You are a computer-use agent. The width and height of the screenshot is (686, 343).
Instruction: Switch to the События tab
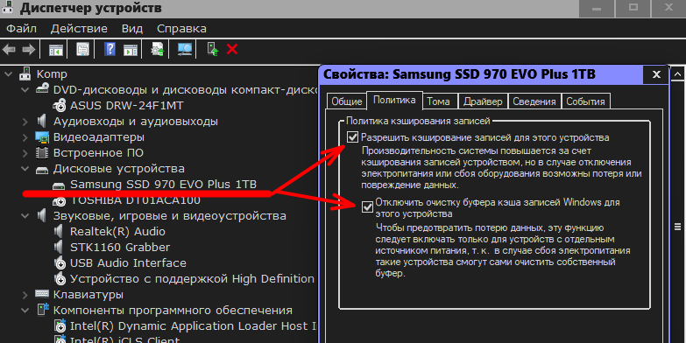[585, 101]
